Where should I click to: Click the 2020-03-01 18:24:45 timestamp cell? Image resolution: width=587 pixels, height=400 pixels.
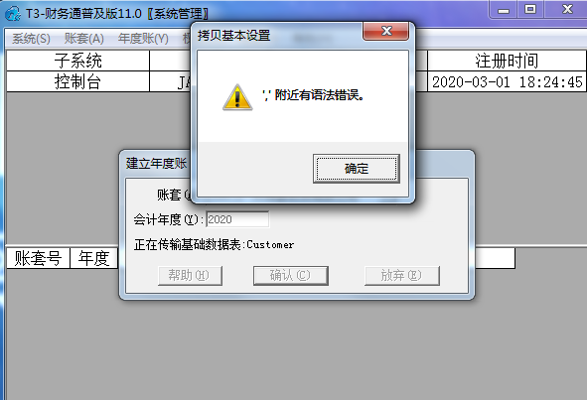(507, 81)
